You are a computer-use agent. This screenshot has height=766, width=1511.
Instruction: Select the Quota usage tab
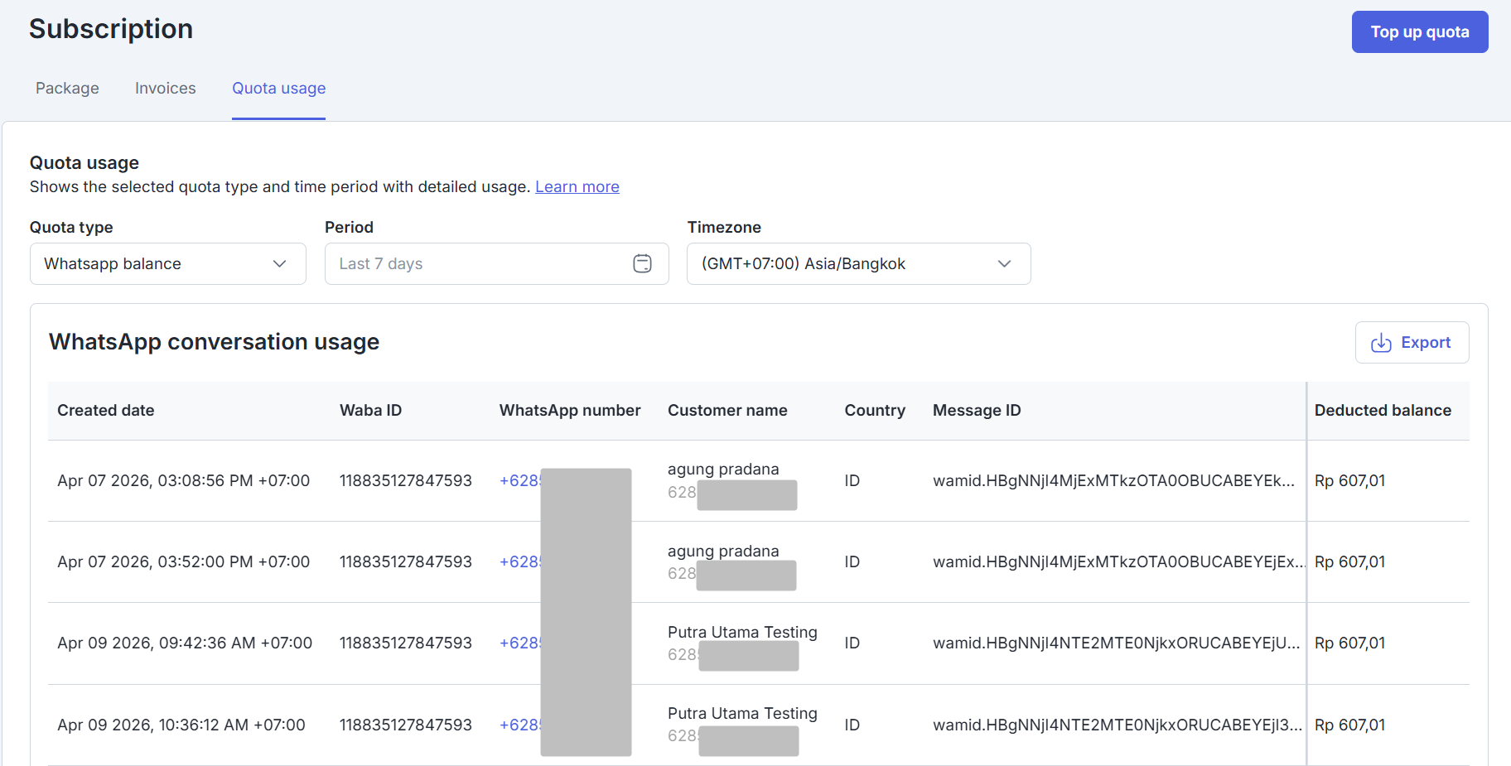278,89
